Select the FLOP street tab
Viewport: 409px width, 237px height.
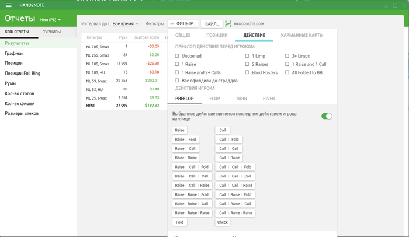214,99
